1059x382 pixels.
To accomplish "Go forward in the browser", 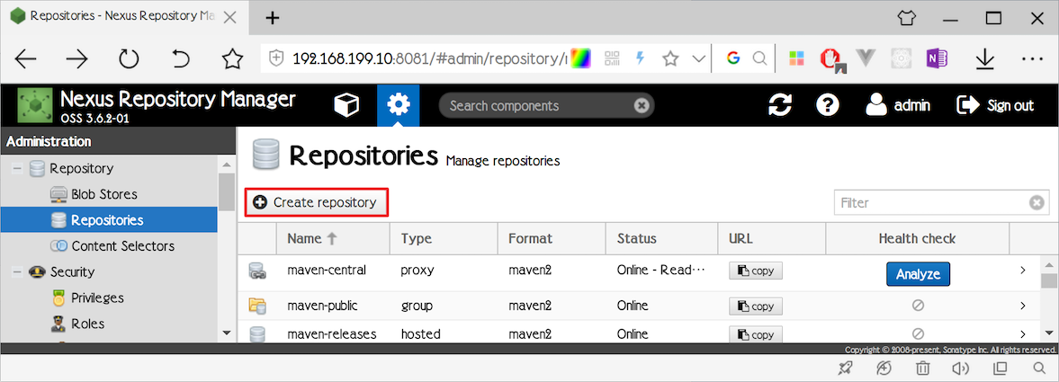I will click(77, 59).
